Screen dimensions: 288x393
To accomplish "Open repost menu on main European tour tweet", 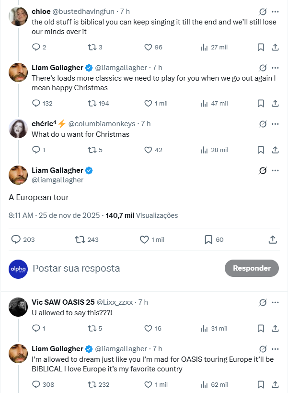I will coord(80,239).
